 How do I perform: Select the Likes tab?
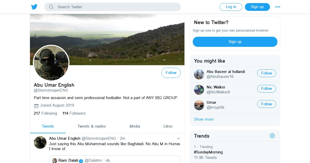168,126
